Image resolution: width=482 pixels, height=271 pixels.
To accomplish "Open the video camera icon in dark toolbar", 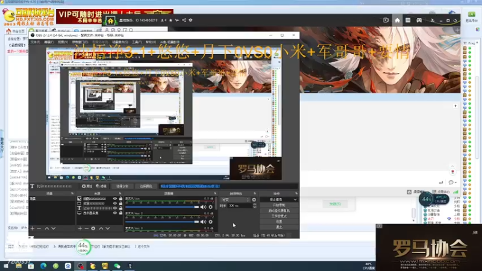I will [x=386, y=20].
